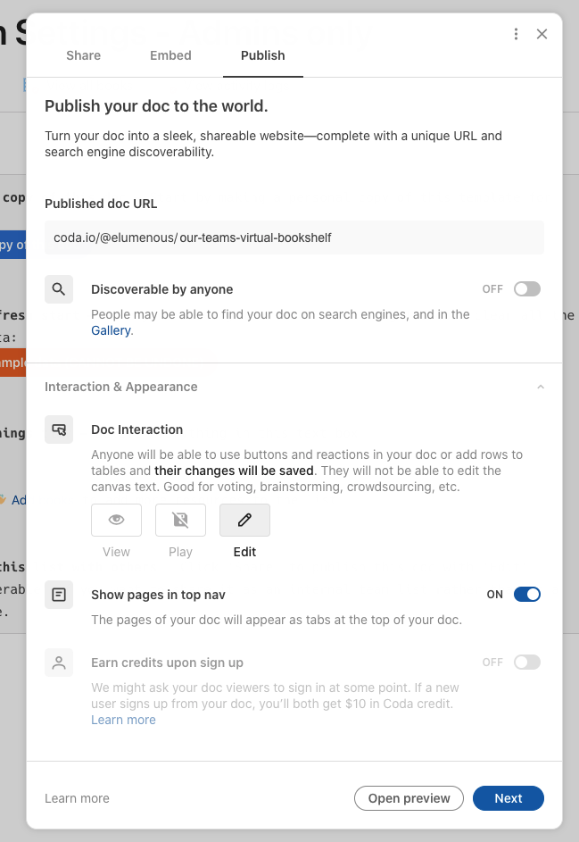Click the Published doc URL field
The image size is (579, 842).
click(x=294, y=238)
